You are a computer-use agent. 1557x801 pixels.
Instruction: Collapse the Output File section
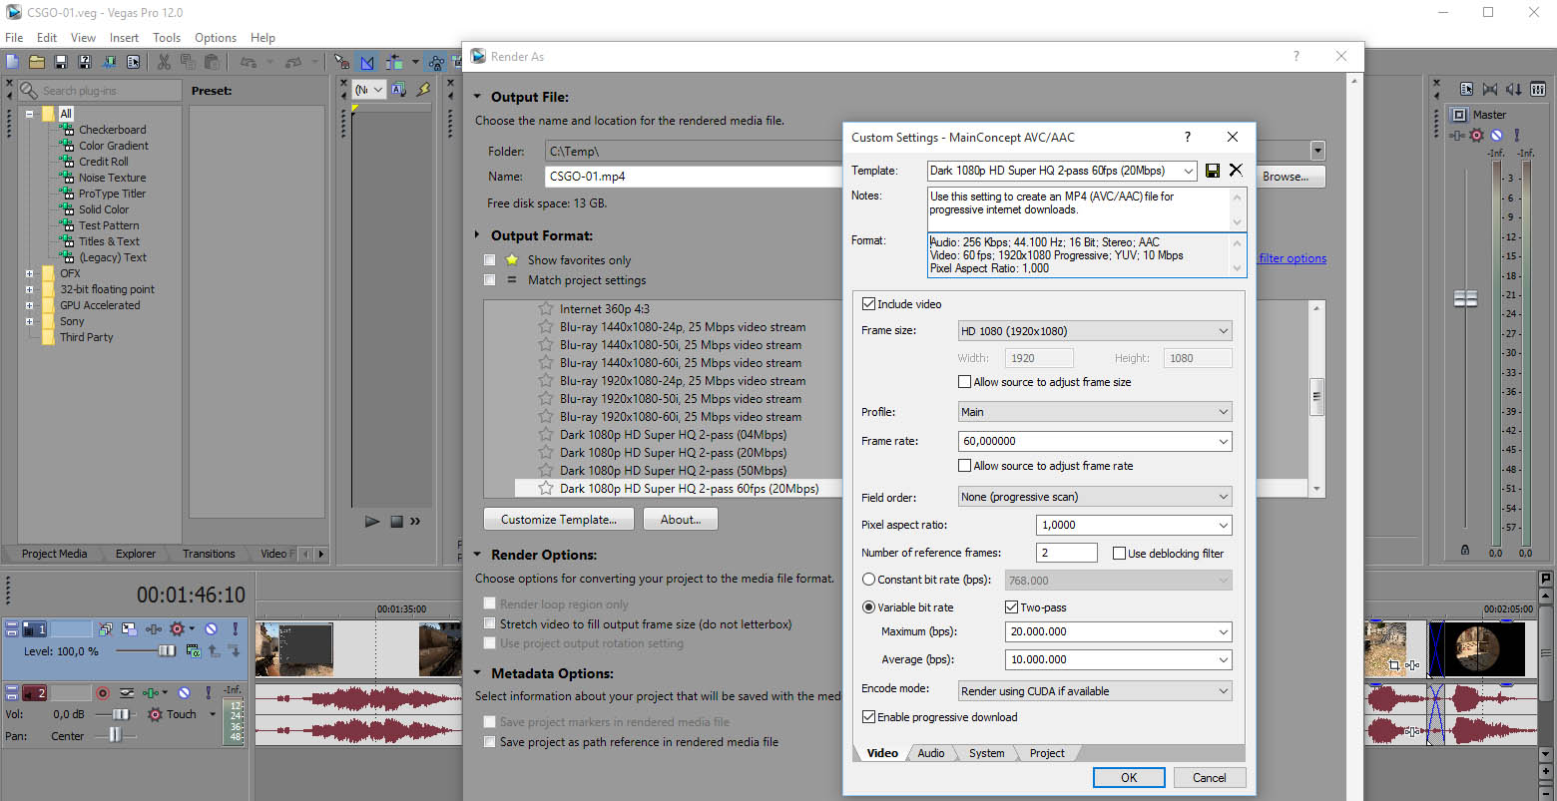(478, 97)
